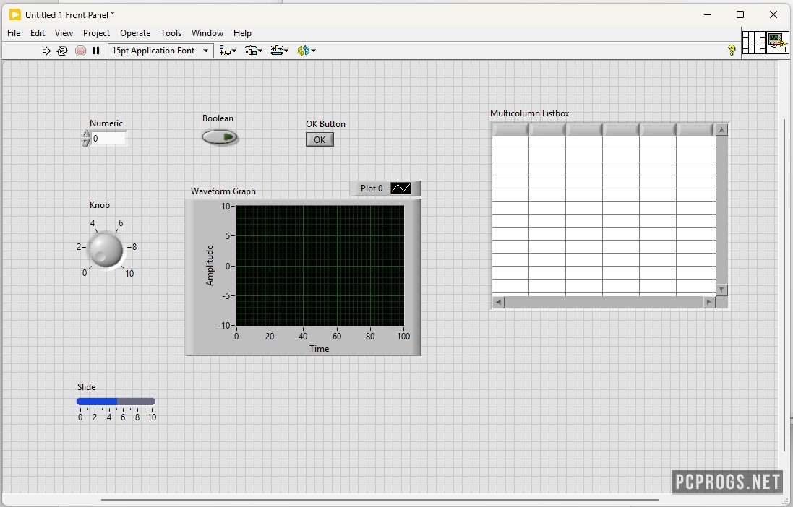Click the Multicolumn Listbox right scroll arrow
This screenshot has width=793, height=507.
(x=709, y=303)
